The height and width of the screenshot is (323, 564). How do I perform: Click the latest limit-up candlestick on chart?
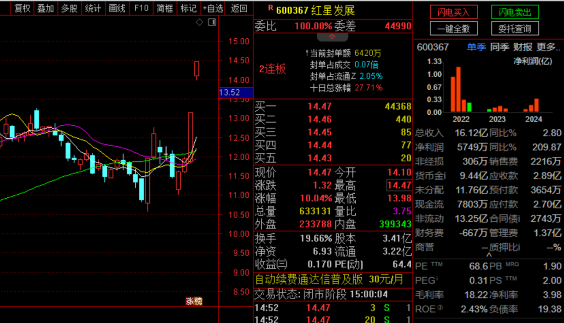pyautogui.click(x=197, y=70)
